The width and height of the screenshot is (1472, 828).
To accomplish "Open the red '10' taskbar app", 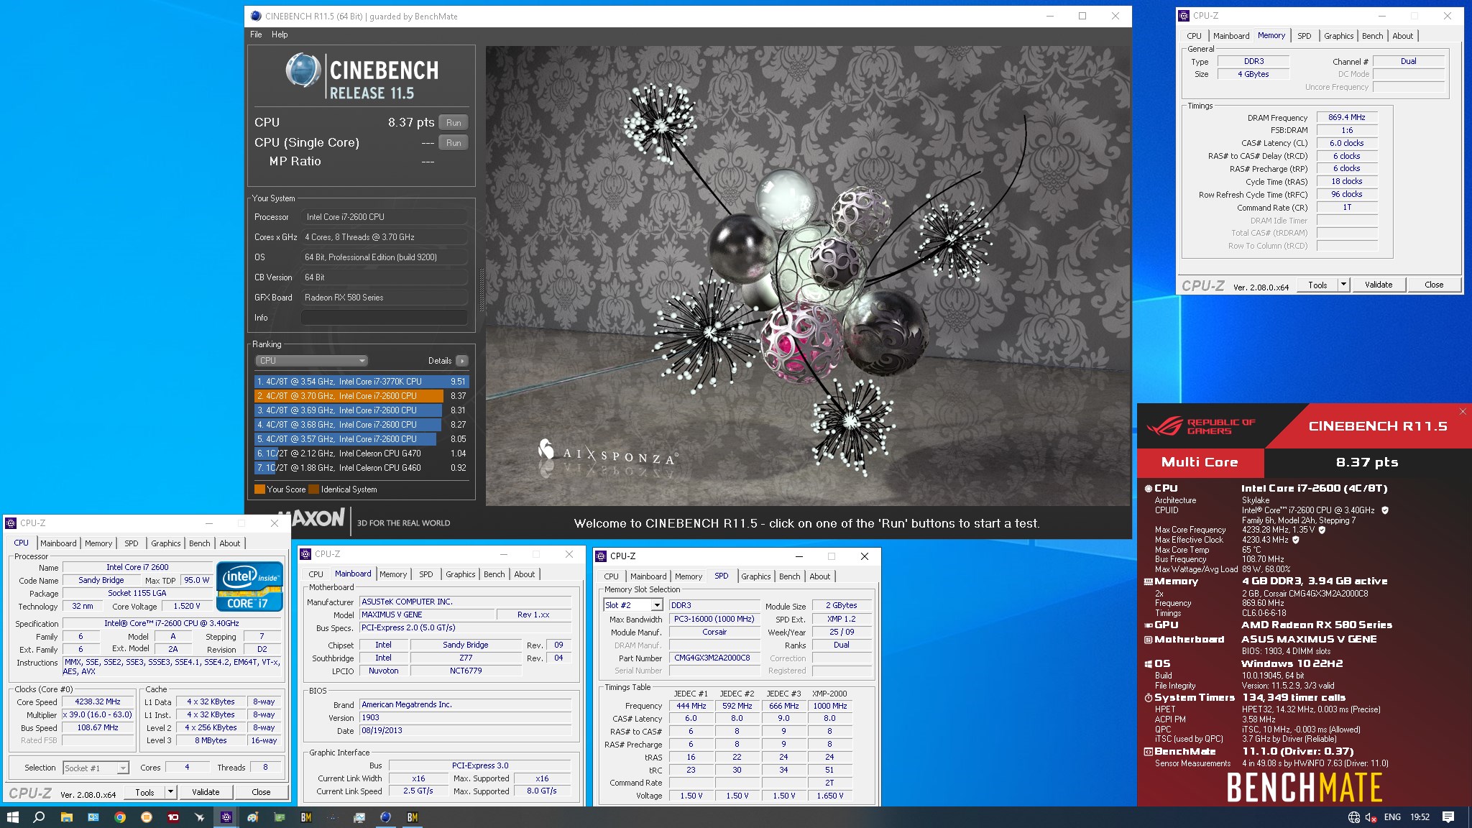I will pos(173,817).
